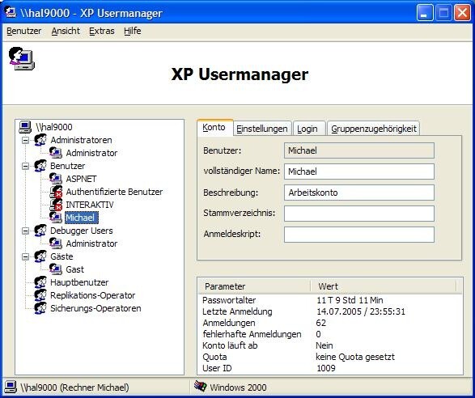Click the fehlerhafte Anmeldungen row
The image size is (475, 398).
coord(330,334)
